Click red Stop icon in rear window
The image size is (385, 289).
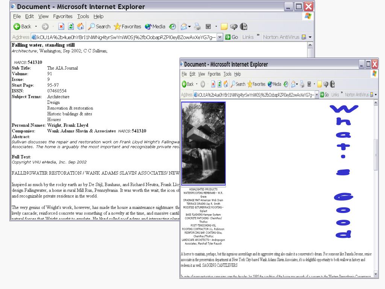click(x=61, y=27)
